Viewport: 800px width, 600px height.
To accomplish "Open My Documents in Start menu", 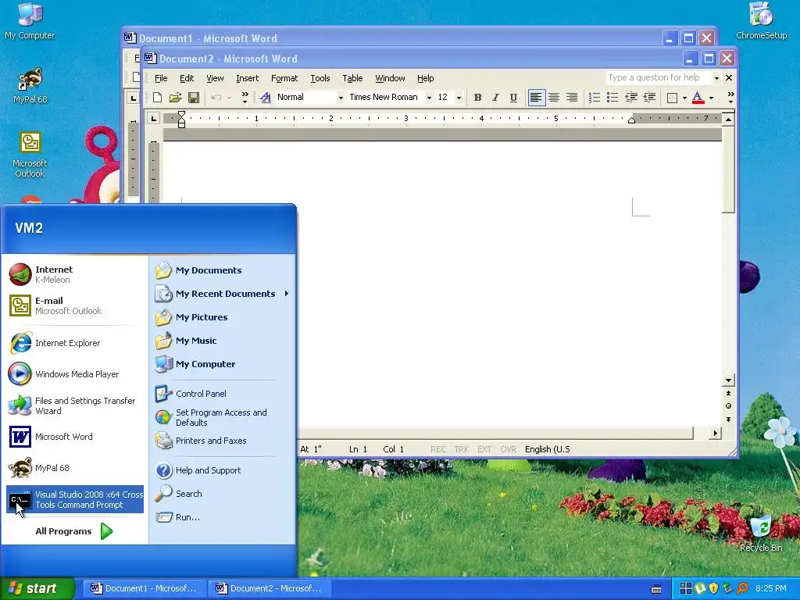I will [x=222, y=270].
